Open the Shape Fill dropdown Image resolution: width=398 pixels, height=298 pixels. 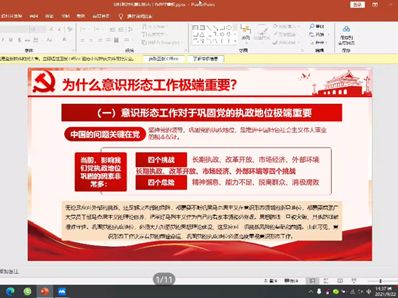tap(286, 26)
